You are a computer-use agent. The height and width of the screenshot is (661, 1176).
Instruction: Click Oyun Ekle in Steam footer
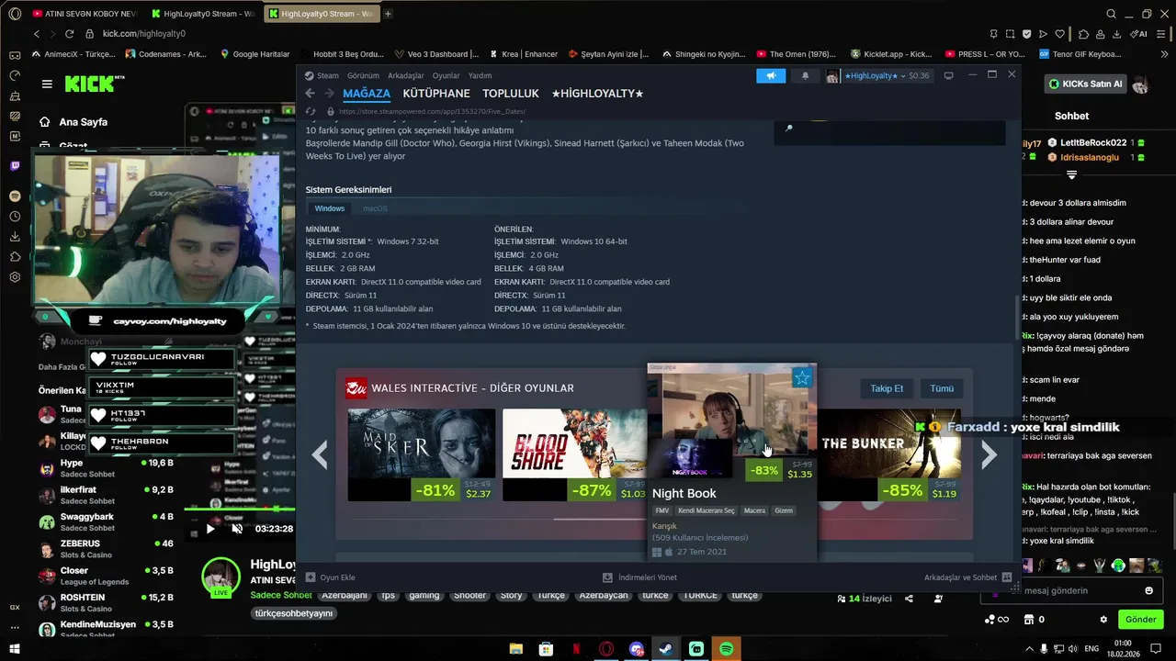[x=331, y=577]
